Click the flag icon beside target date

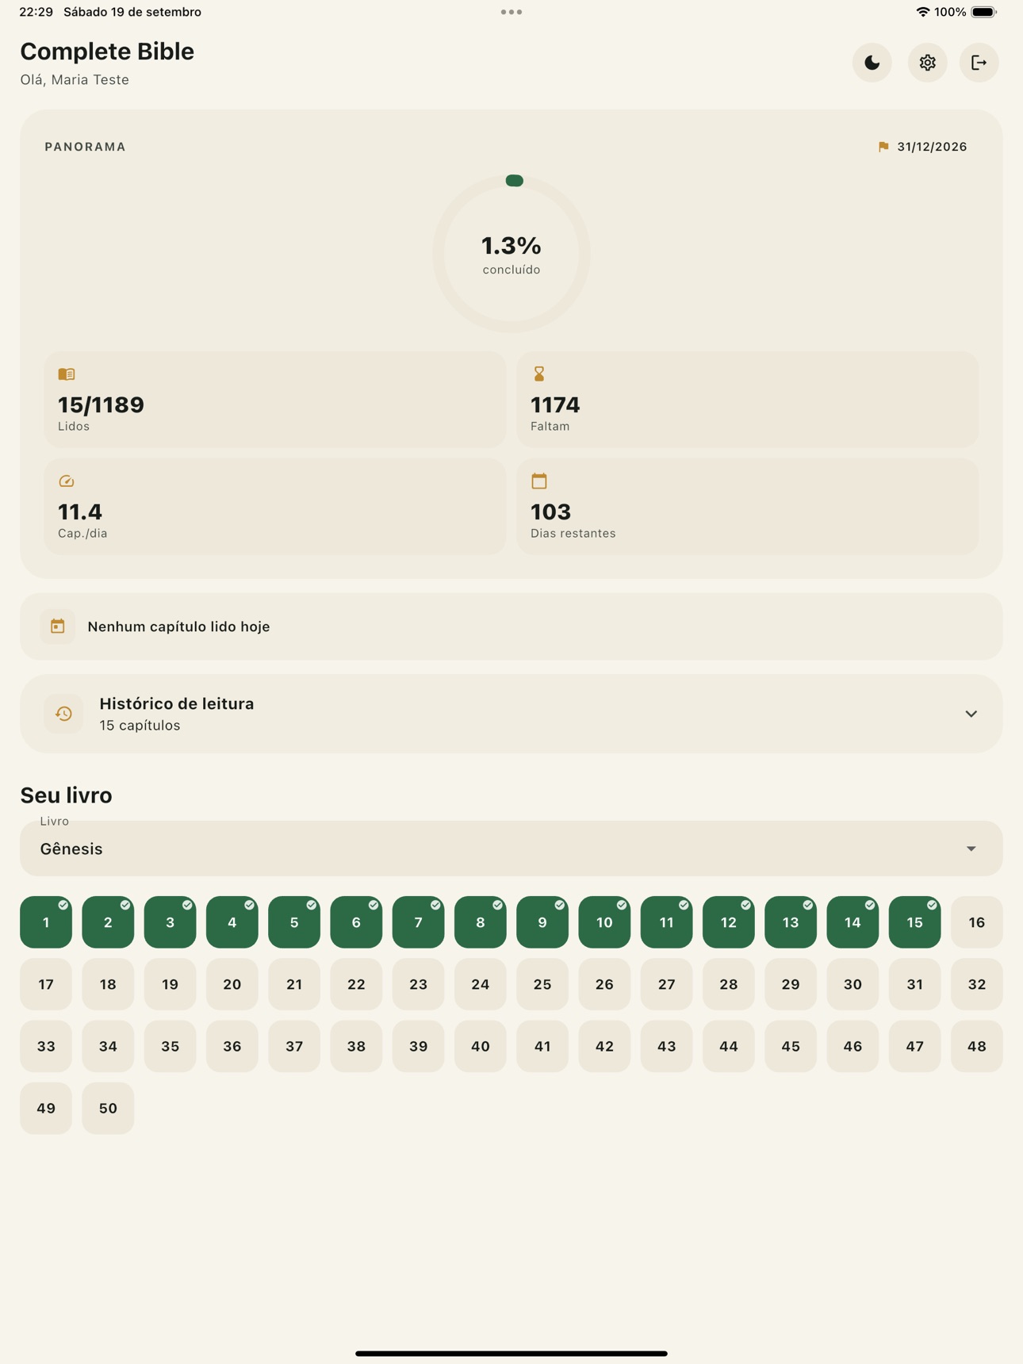point(883,147)
